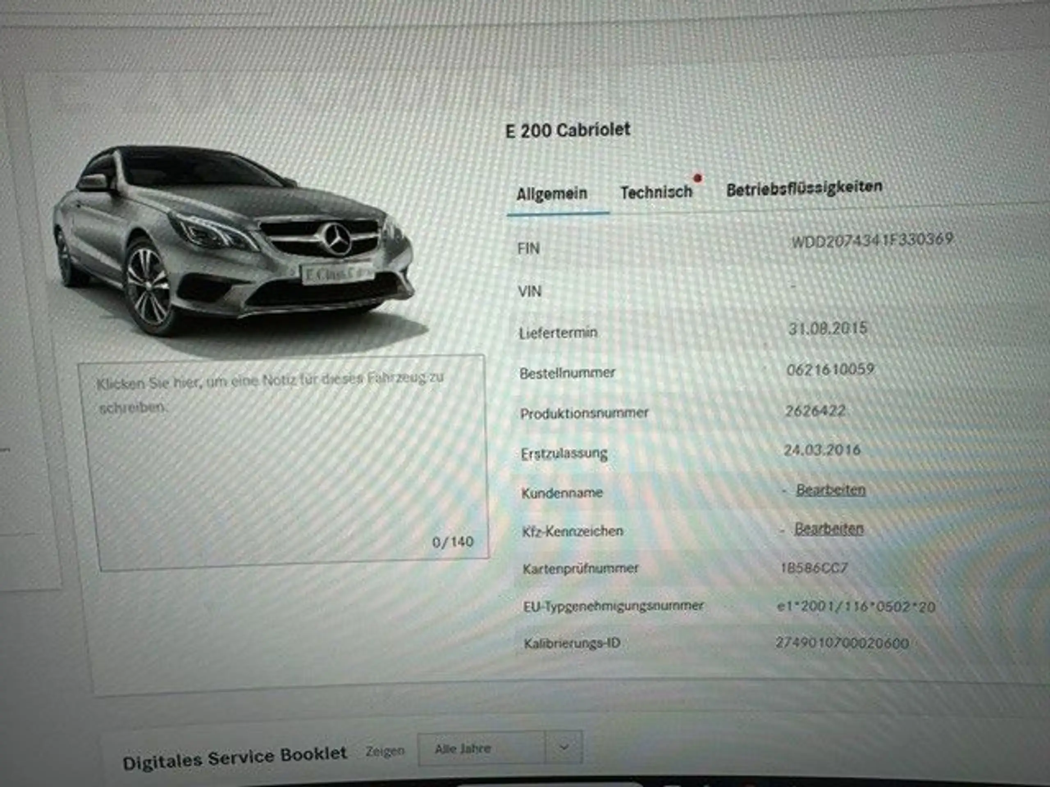The width and height of the screenshot is (1050, 787).
Task: Select the FIN value WDD2074341F330369
Action: [872, 240]
